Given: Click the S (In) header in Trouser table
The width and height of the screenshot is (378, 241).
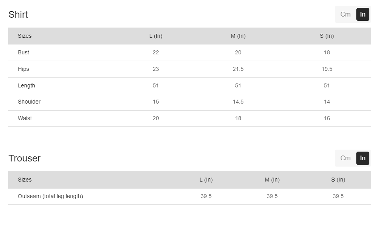Looking at the screenshot, I should pos(338,180).
